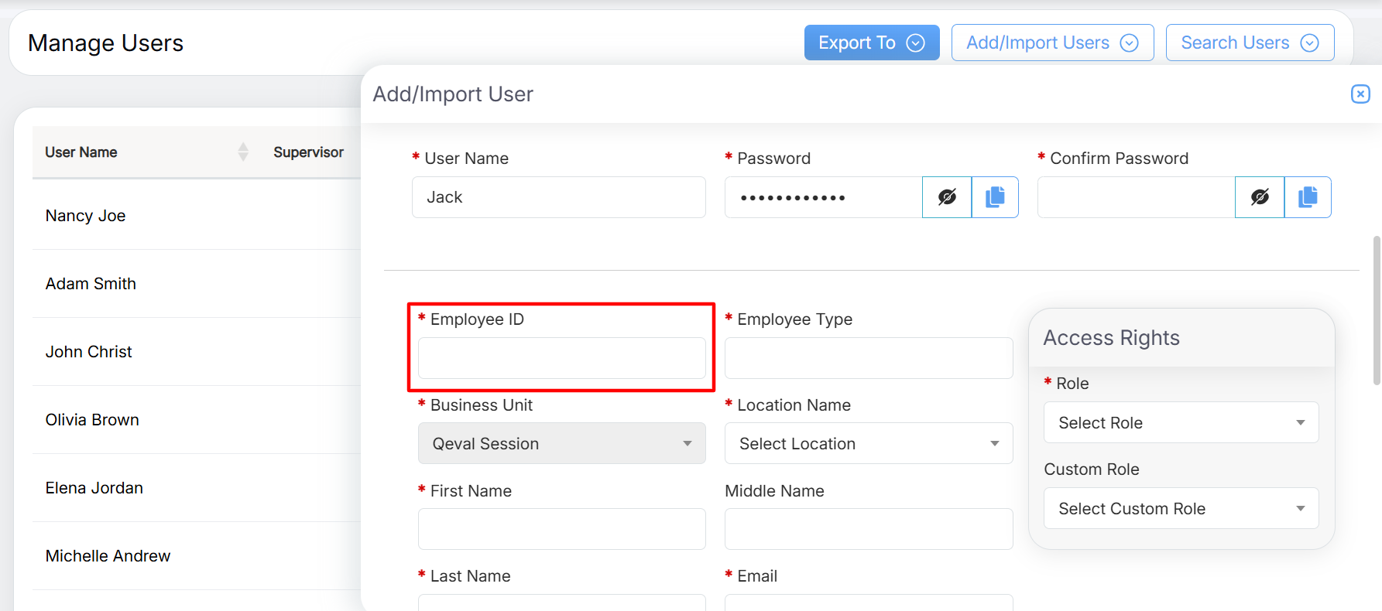The image size is (1382, 611).
Task: Focus the First Name text box
Action: (561, 529)
